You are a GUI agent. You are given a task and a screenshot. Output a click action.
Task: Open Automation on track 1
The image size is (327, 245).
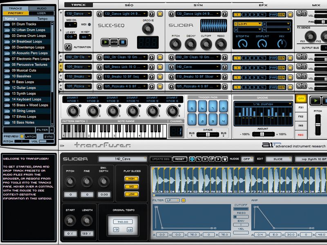point(68,47)
